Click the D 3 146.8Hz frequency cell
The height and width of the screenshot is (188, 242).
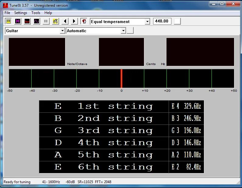(186, 143)
